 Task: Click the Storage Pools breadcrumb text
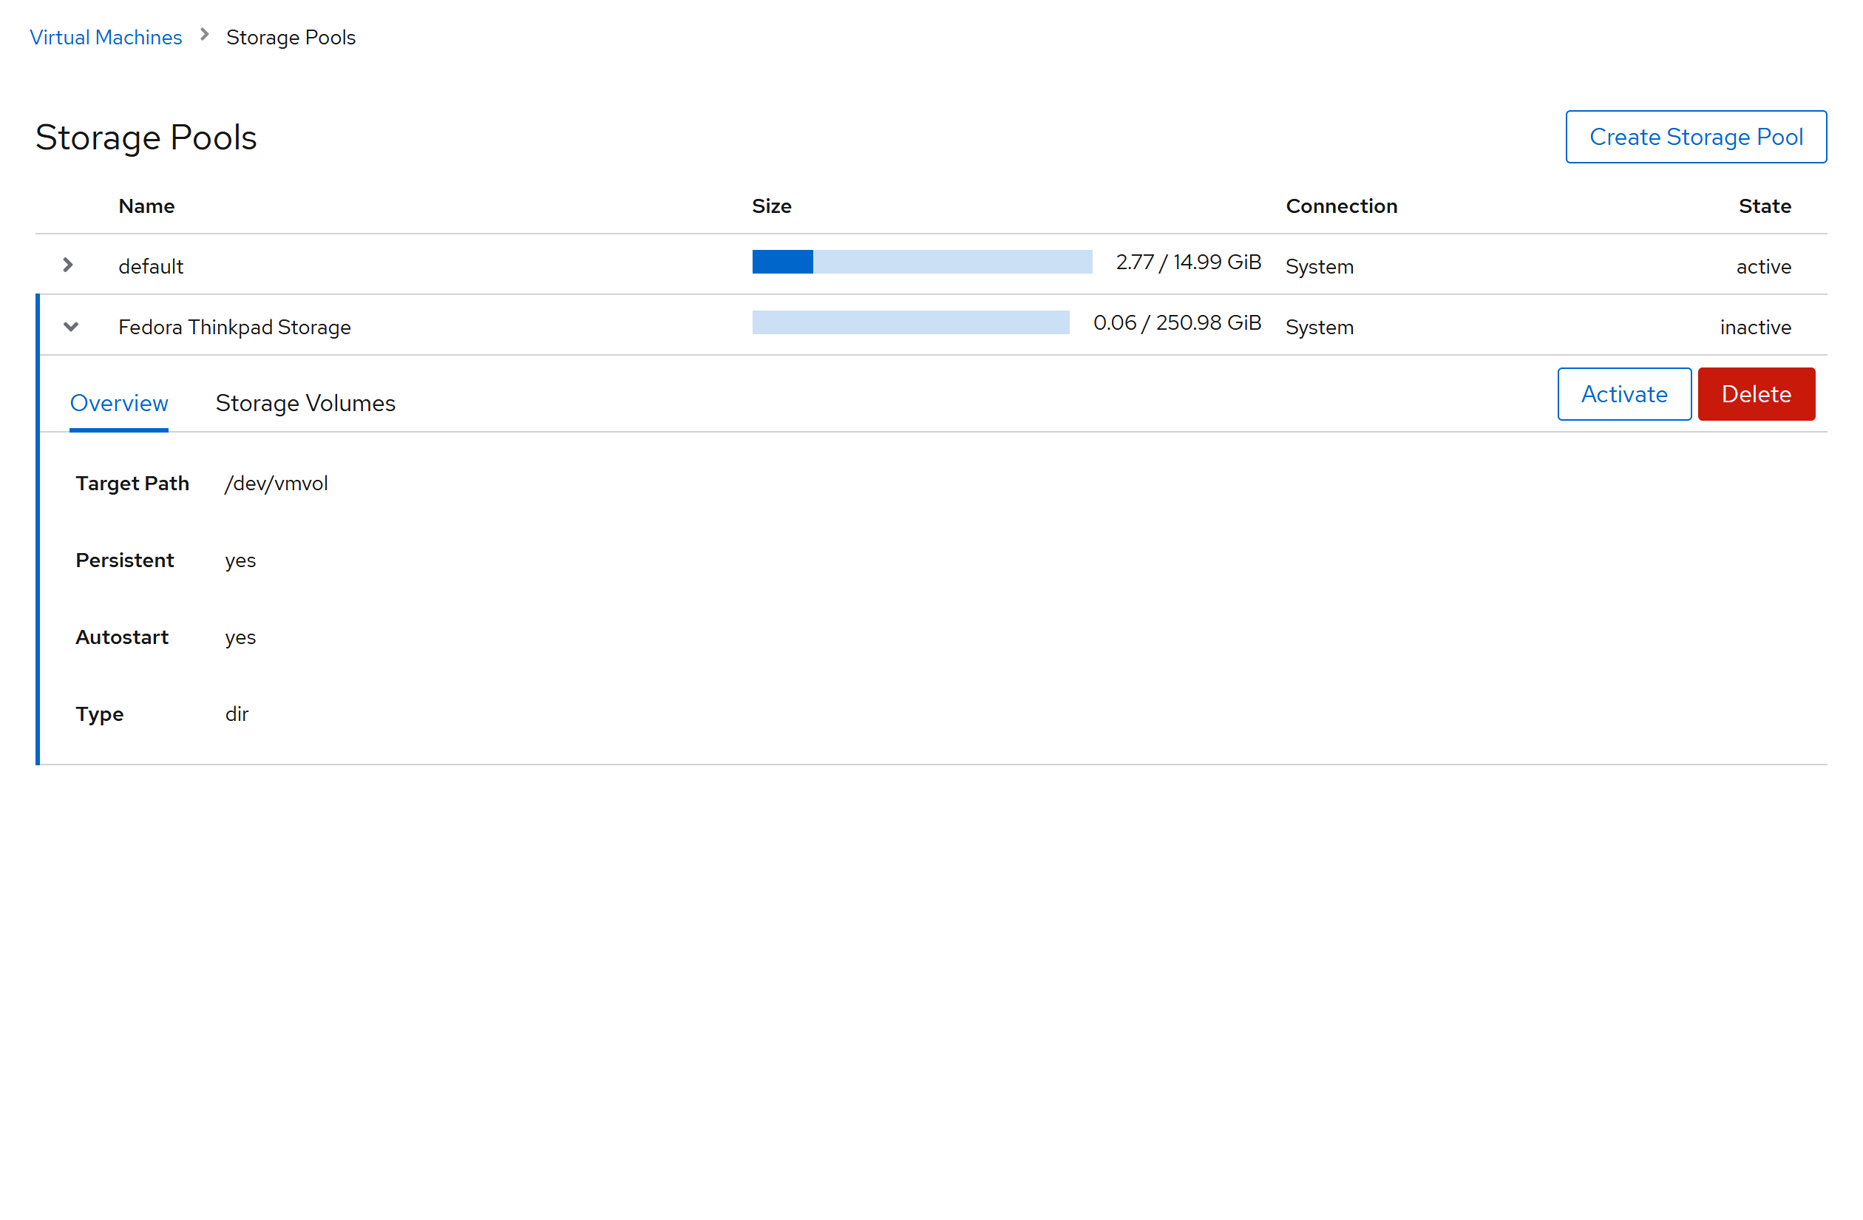[x=291, y=37]
